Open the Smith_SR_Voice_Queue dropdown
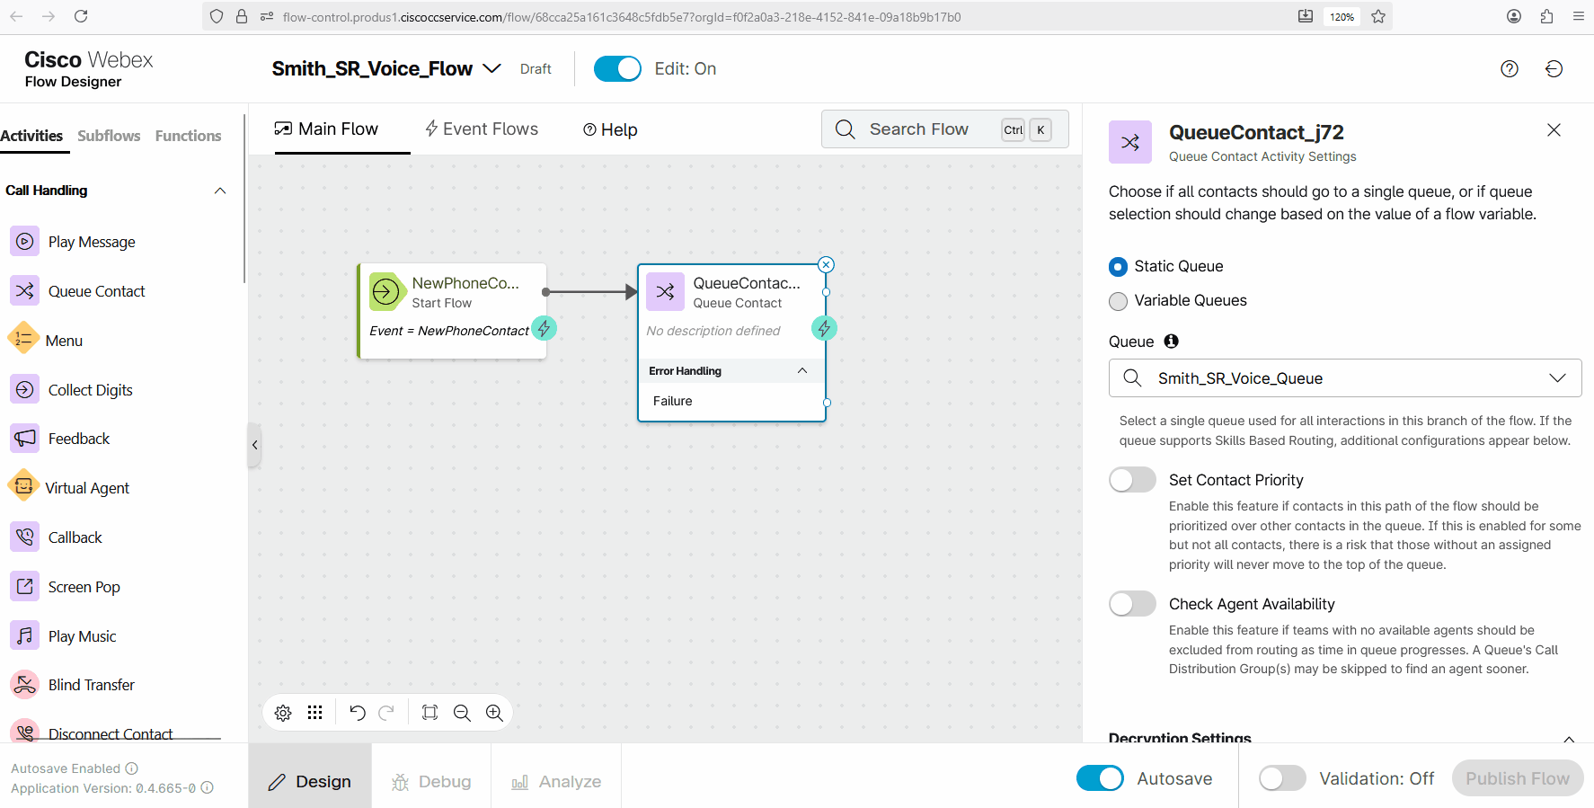Image resolution: width=1594 pixels, height=808 pixels. point(1344,378)
